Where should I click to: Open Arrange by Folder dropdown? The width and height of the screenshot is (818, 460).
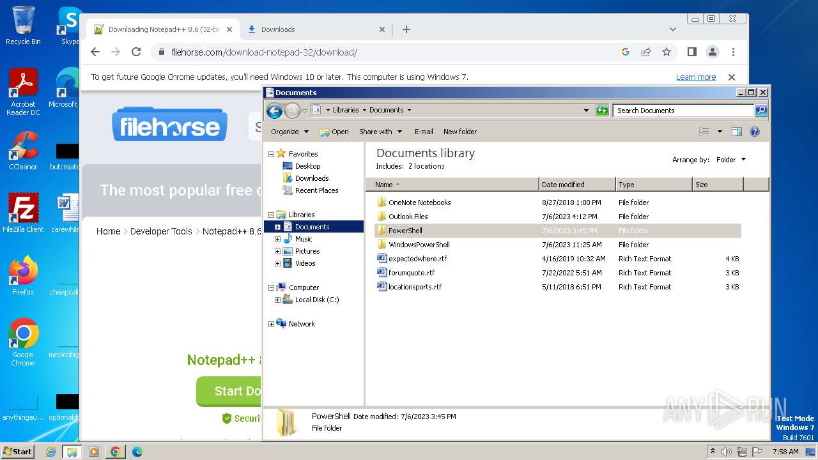tap(730, 160)
